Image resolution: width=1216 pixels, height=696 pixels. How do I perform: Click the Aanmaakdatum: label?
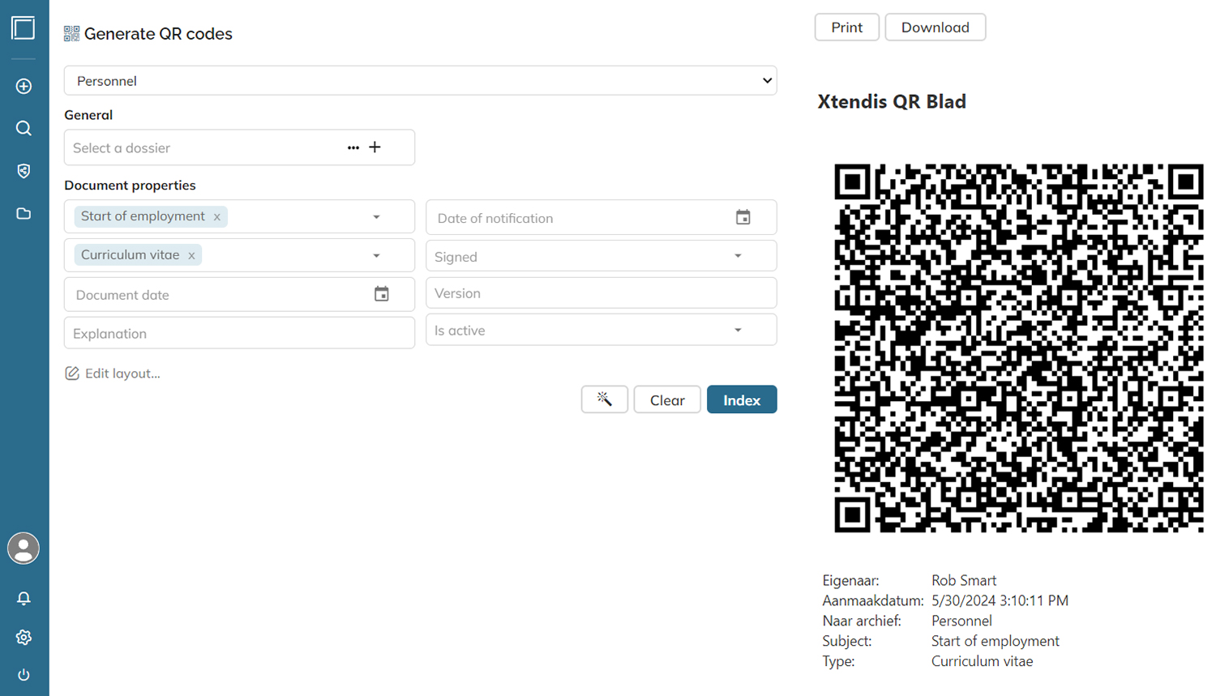tap(873, 600)
